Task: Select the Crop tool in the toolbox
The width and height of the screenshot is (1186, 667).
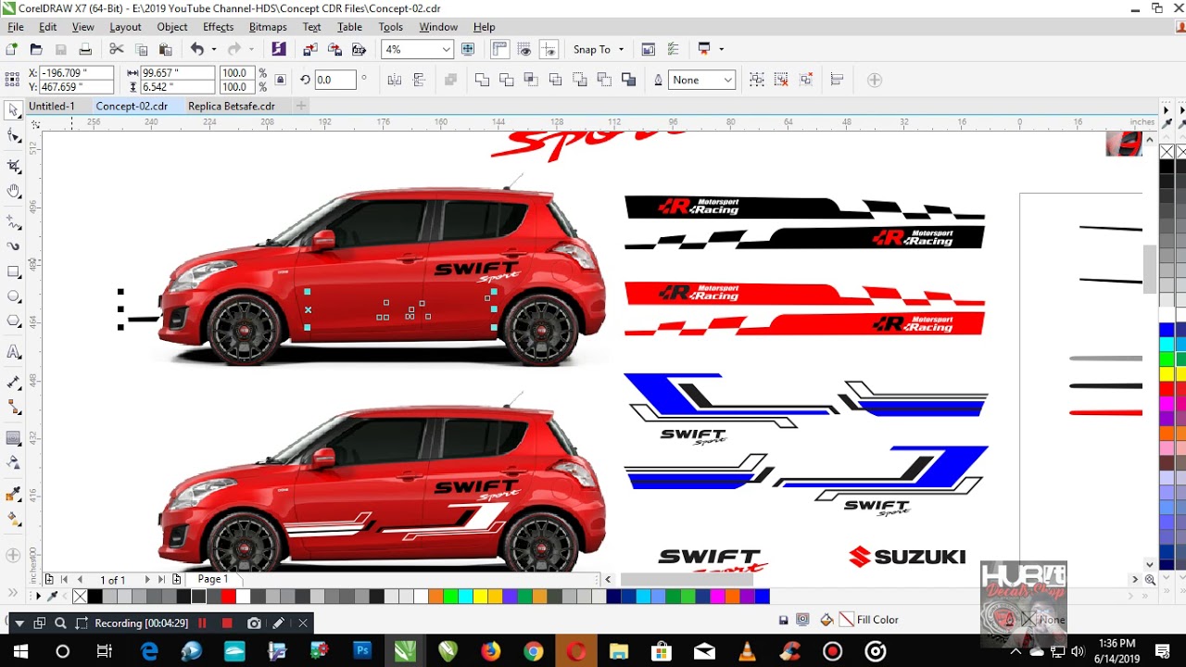Action: point(13,166)
